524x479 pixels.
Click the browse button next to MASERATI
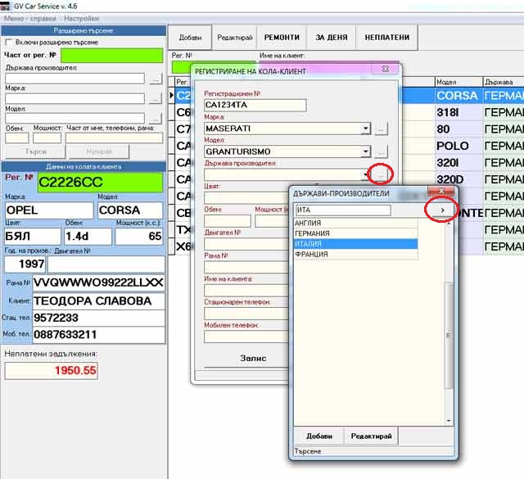381,129
